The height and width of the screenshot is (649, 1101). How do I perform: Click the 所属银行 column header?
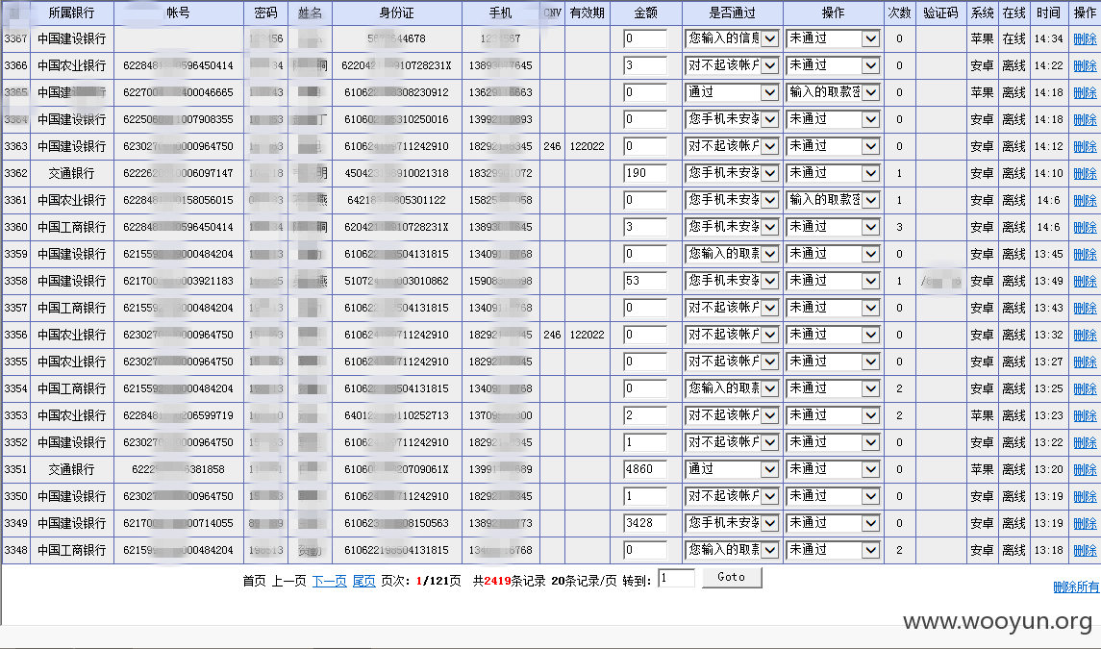71,12
